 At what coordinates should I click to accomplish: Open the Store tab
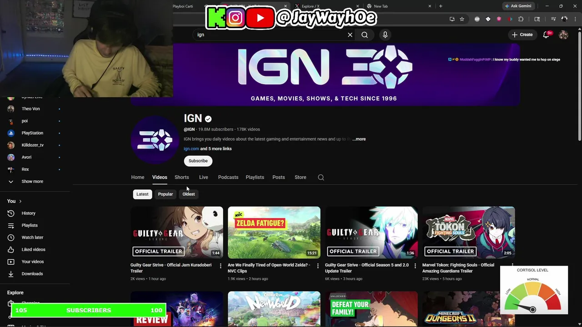[x=301, y=177]
